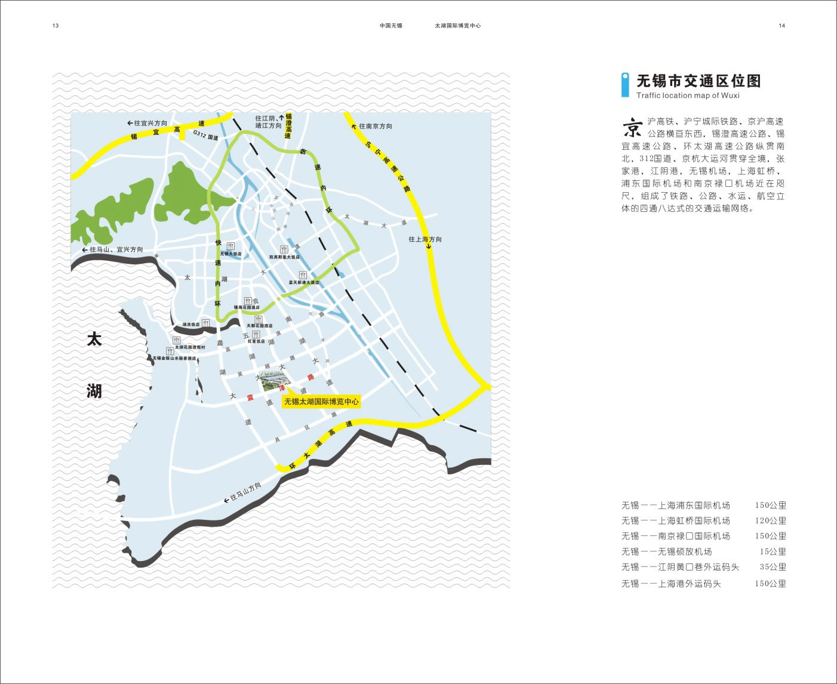Click the 无锡硕放机场 distance row
Viewport: 837px width, 684px height.
coord(703,551)
